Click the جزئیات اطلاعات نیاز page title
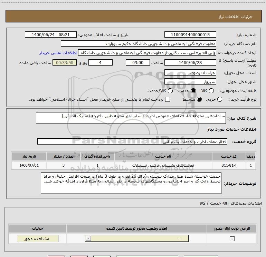The height and width of the screenshot is (257, 266). pos(235,17)
